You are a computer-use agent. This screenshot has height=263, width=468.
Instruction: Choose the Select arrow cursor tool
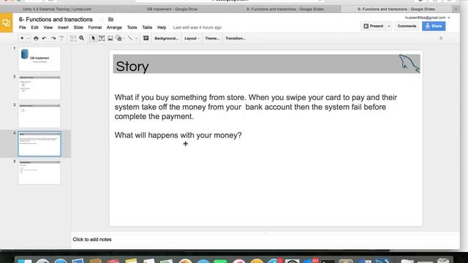click(93, 38)
